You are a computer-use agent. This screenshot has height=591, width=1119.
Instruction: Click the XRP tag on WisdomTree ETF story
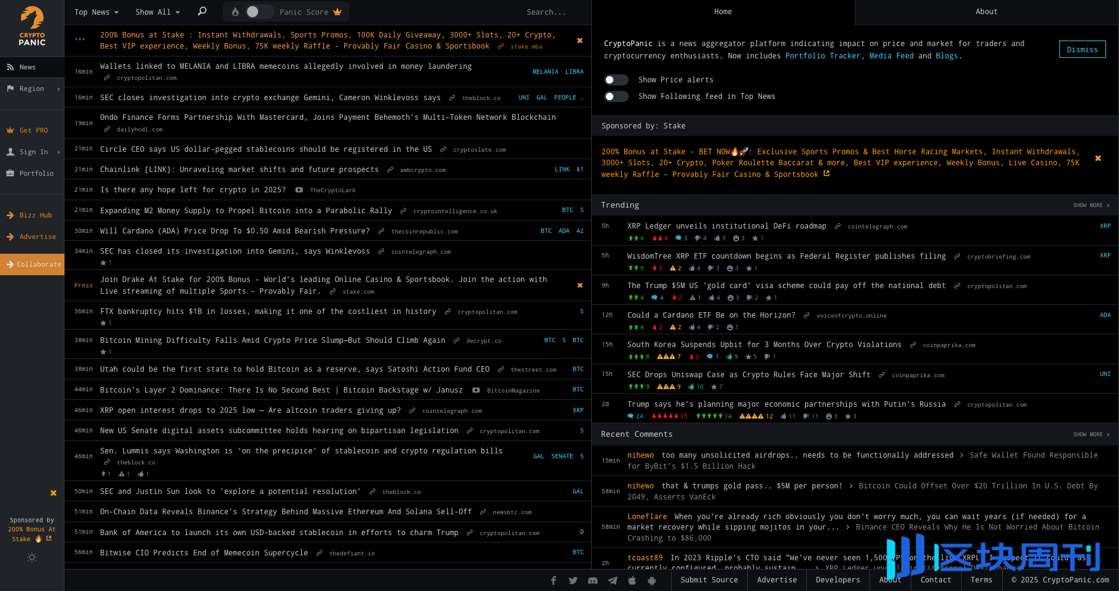[x=1105, y=256]
